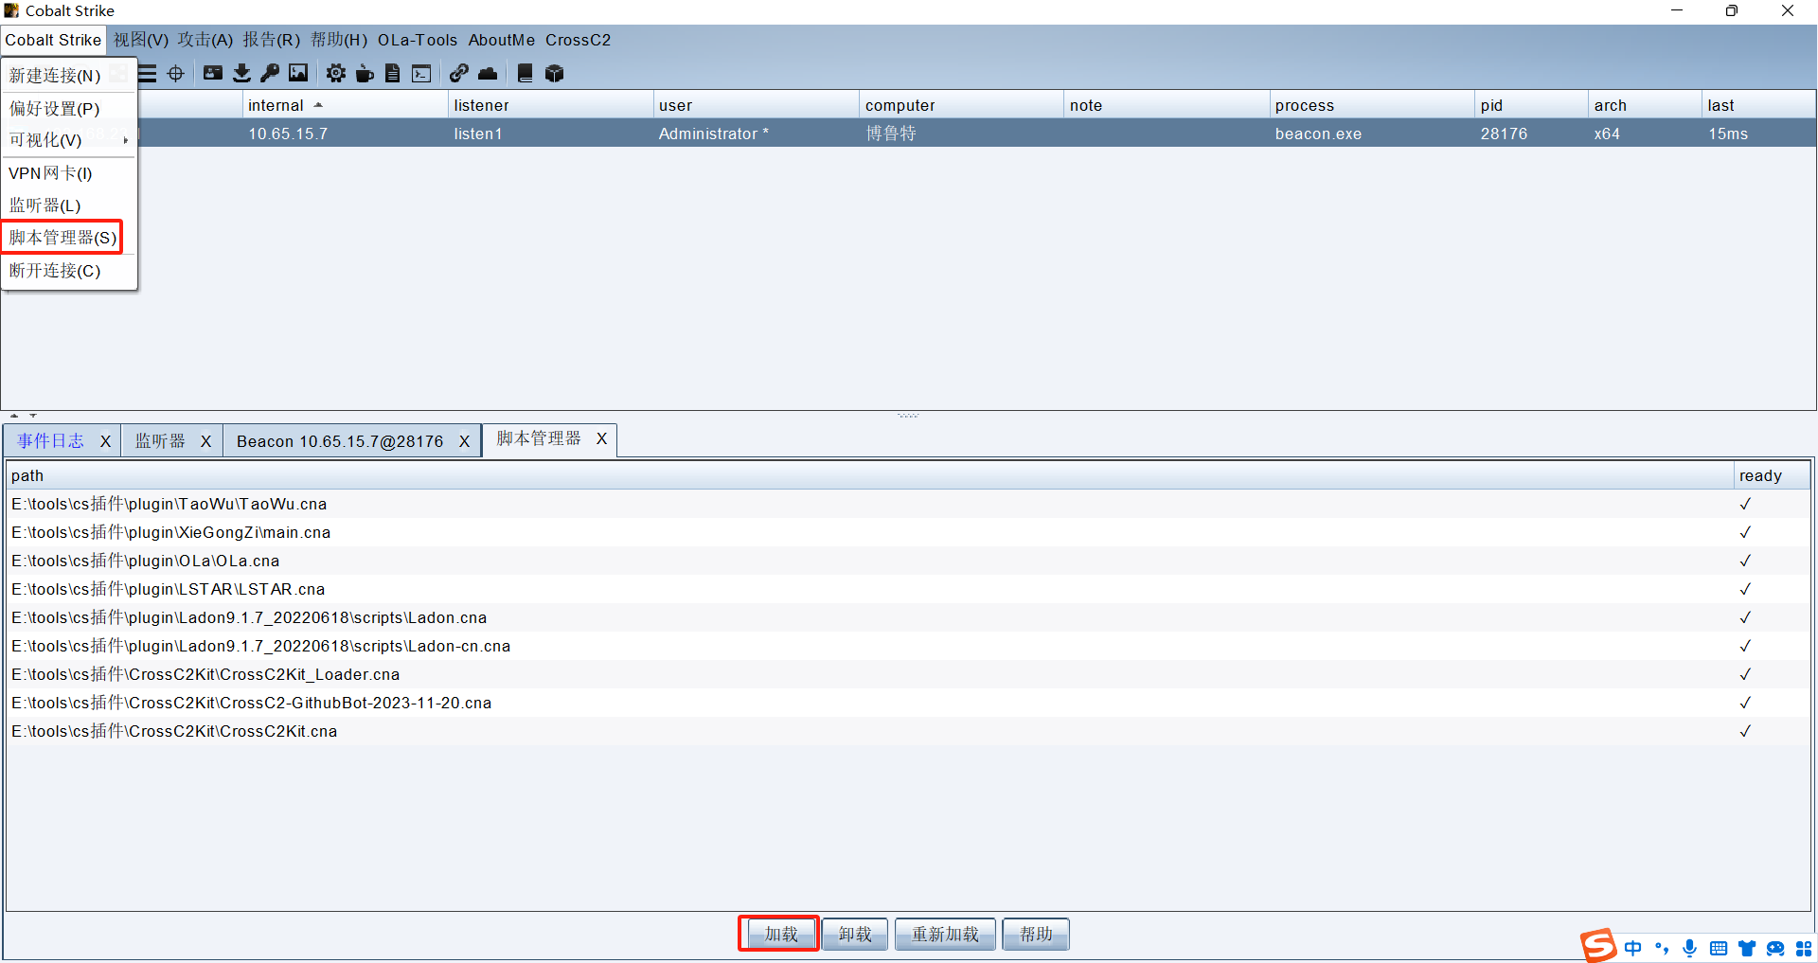This screenshot has height=963, width=1818.
Task: Close the 脚本管理器 tab
Action: coord(601,438)
